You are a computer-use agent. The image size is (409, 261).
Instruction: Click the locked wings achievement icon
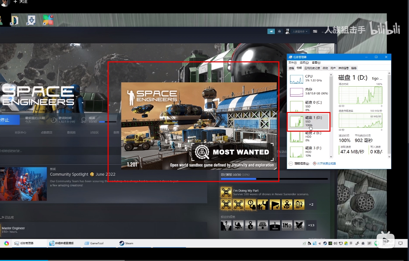click(299, 225)
